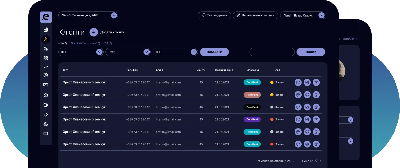Screen dimensions: 400x168
Task: Delete the client in the black-badge row
Action: pos(316,107)
